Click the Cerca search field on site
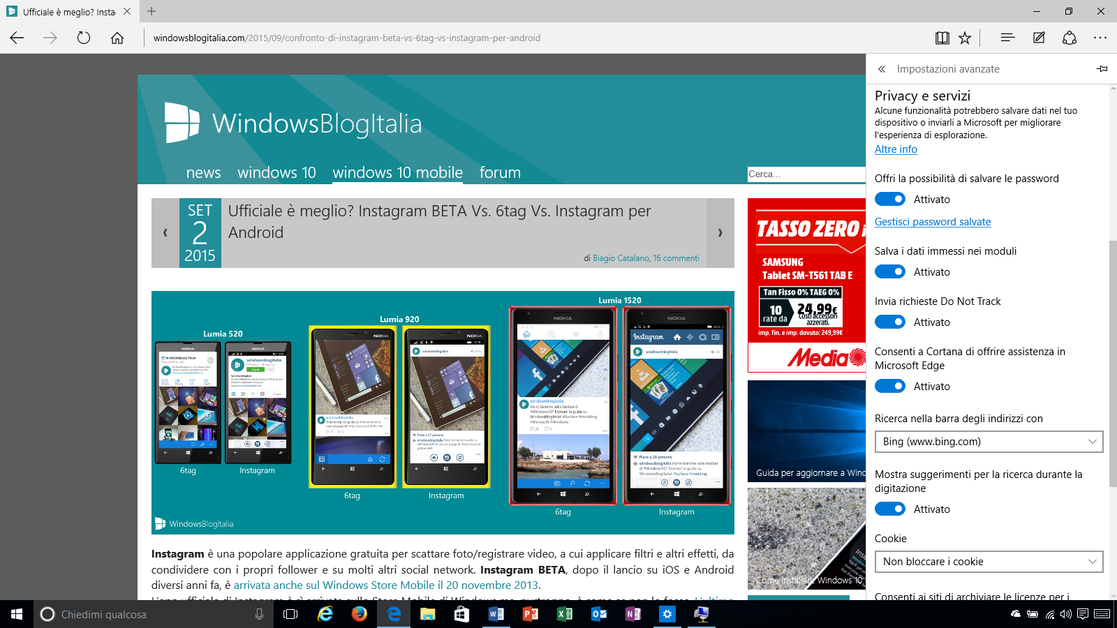Viewport: 1117px width, 628px height. coord(806,174)
